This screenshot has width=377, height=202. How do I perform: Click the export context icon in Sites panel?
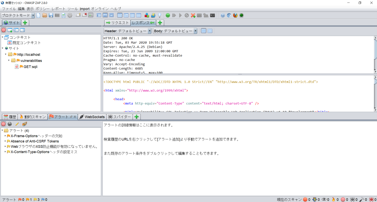(22, 30)
